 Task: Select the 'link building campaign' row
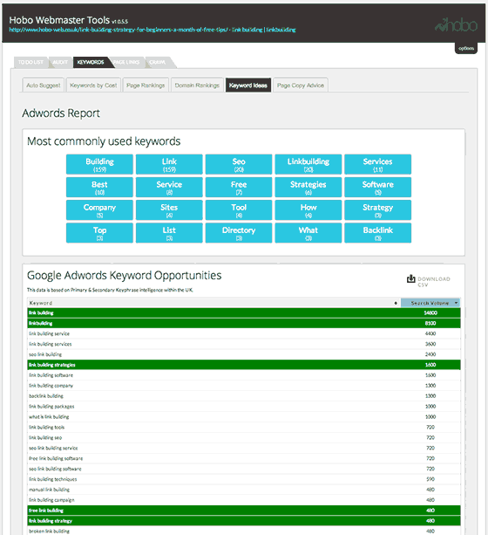pyautogui.click(x=244, y=500)
